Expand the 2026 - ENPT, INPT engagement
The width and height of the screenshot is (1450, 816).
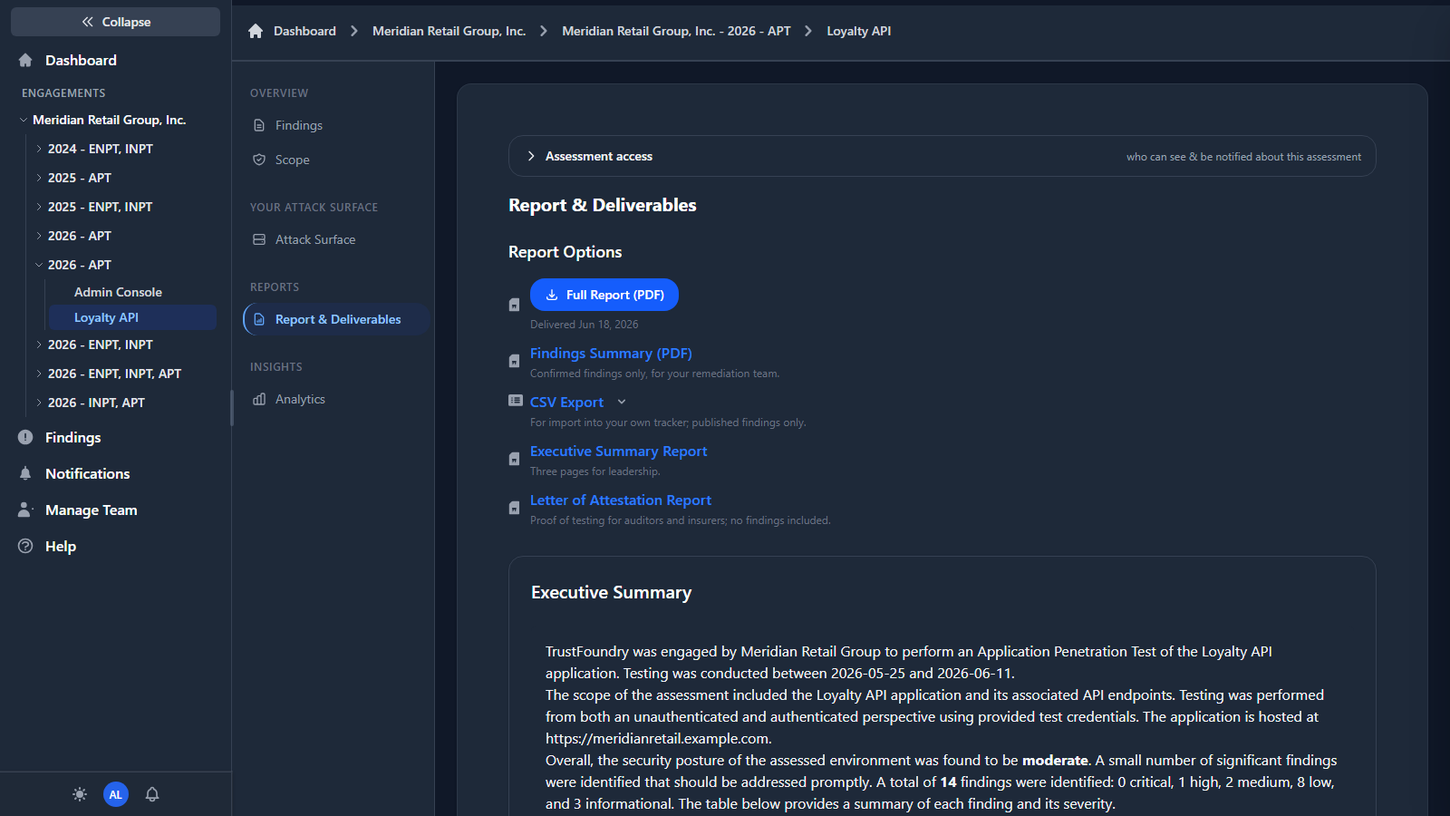click(x=39, y=345)
